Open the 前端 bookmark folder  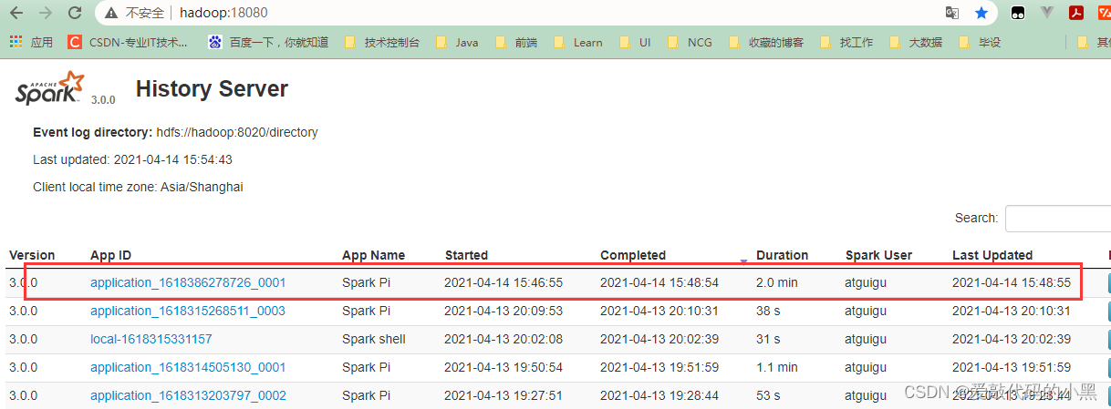pyautogui.click(x=515, y=42)
